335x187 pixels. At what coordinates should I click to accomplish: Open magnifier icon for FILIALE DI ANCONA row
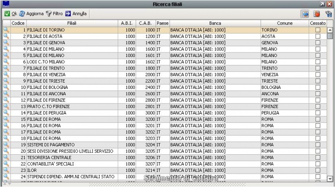coord(6,94)
